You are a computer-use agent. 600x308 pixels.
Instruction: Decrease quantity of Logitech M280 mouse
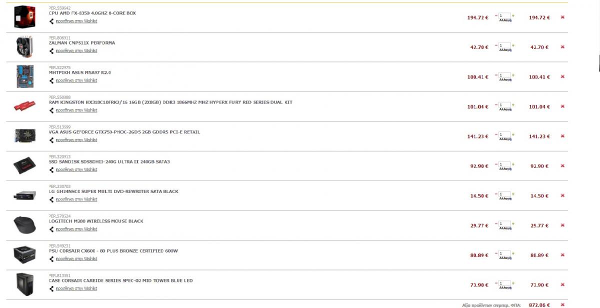(x=496, y=223)
